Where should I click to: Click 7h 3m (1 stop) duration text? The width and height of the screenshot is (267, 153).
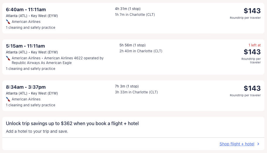[x=127, y=86]
